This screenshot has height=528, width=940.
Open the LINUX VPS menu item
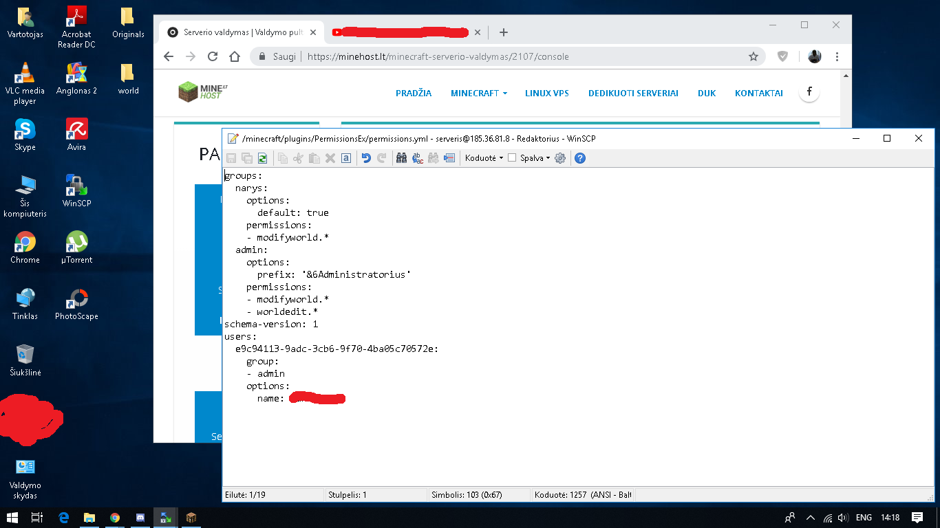click(x=546, y=93)
